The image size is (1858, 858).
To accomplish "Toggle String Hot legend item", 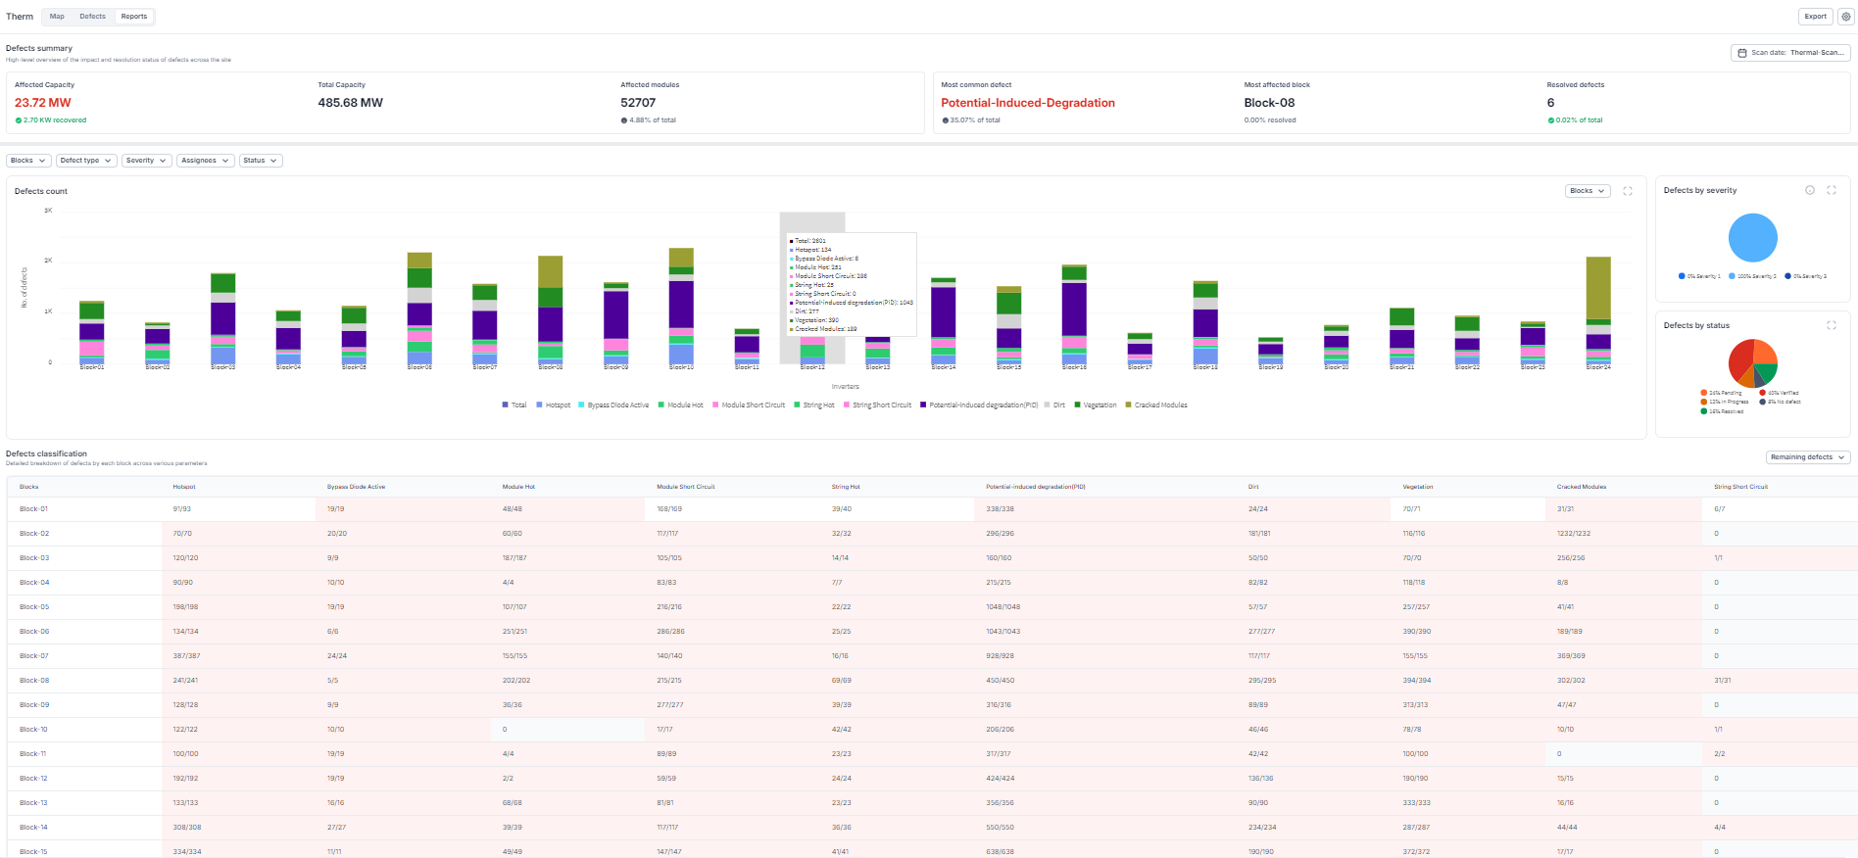I will point(814,405).
